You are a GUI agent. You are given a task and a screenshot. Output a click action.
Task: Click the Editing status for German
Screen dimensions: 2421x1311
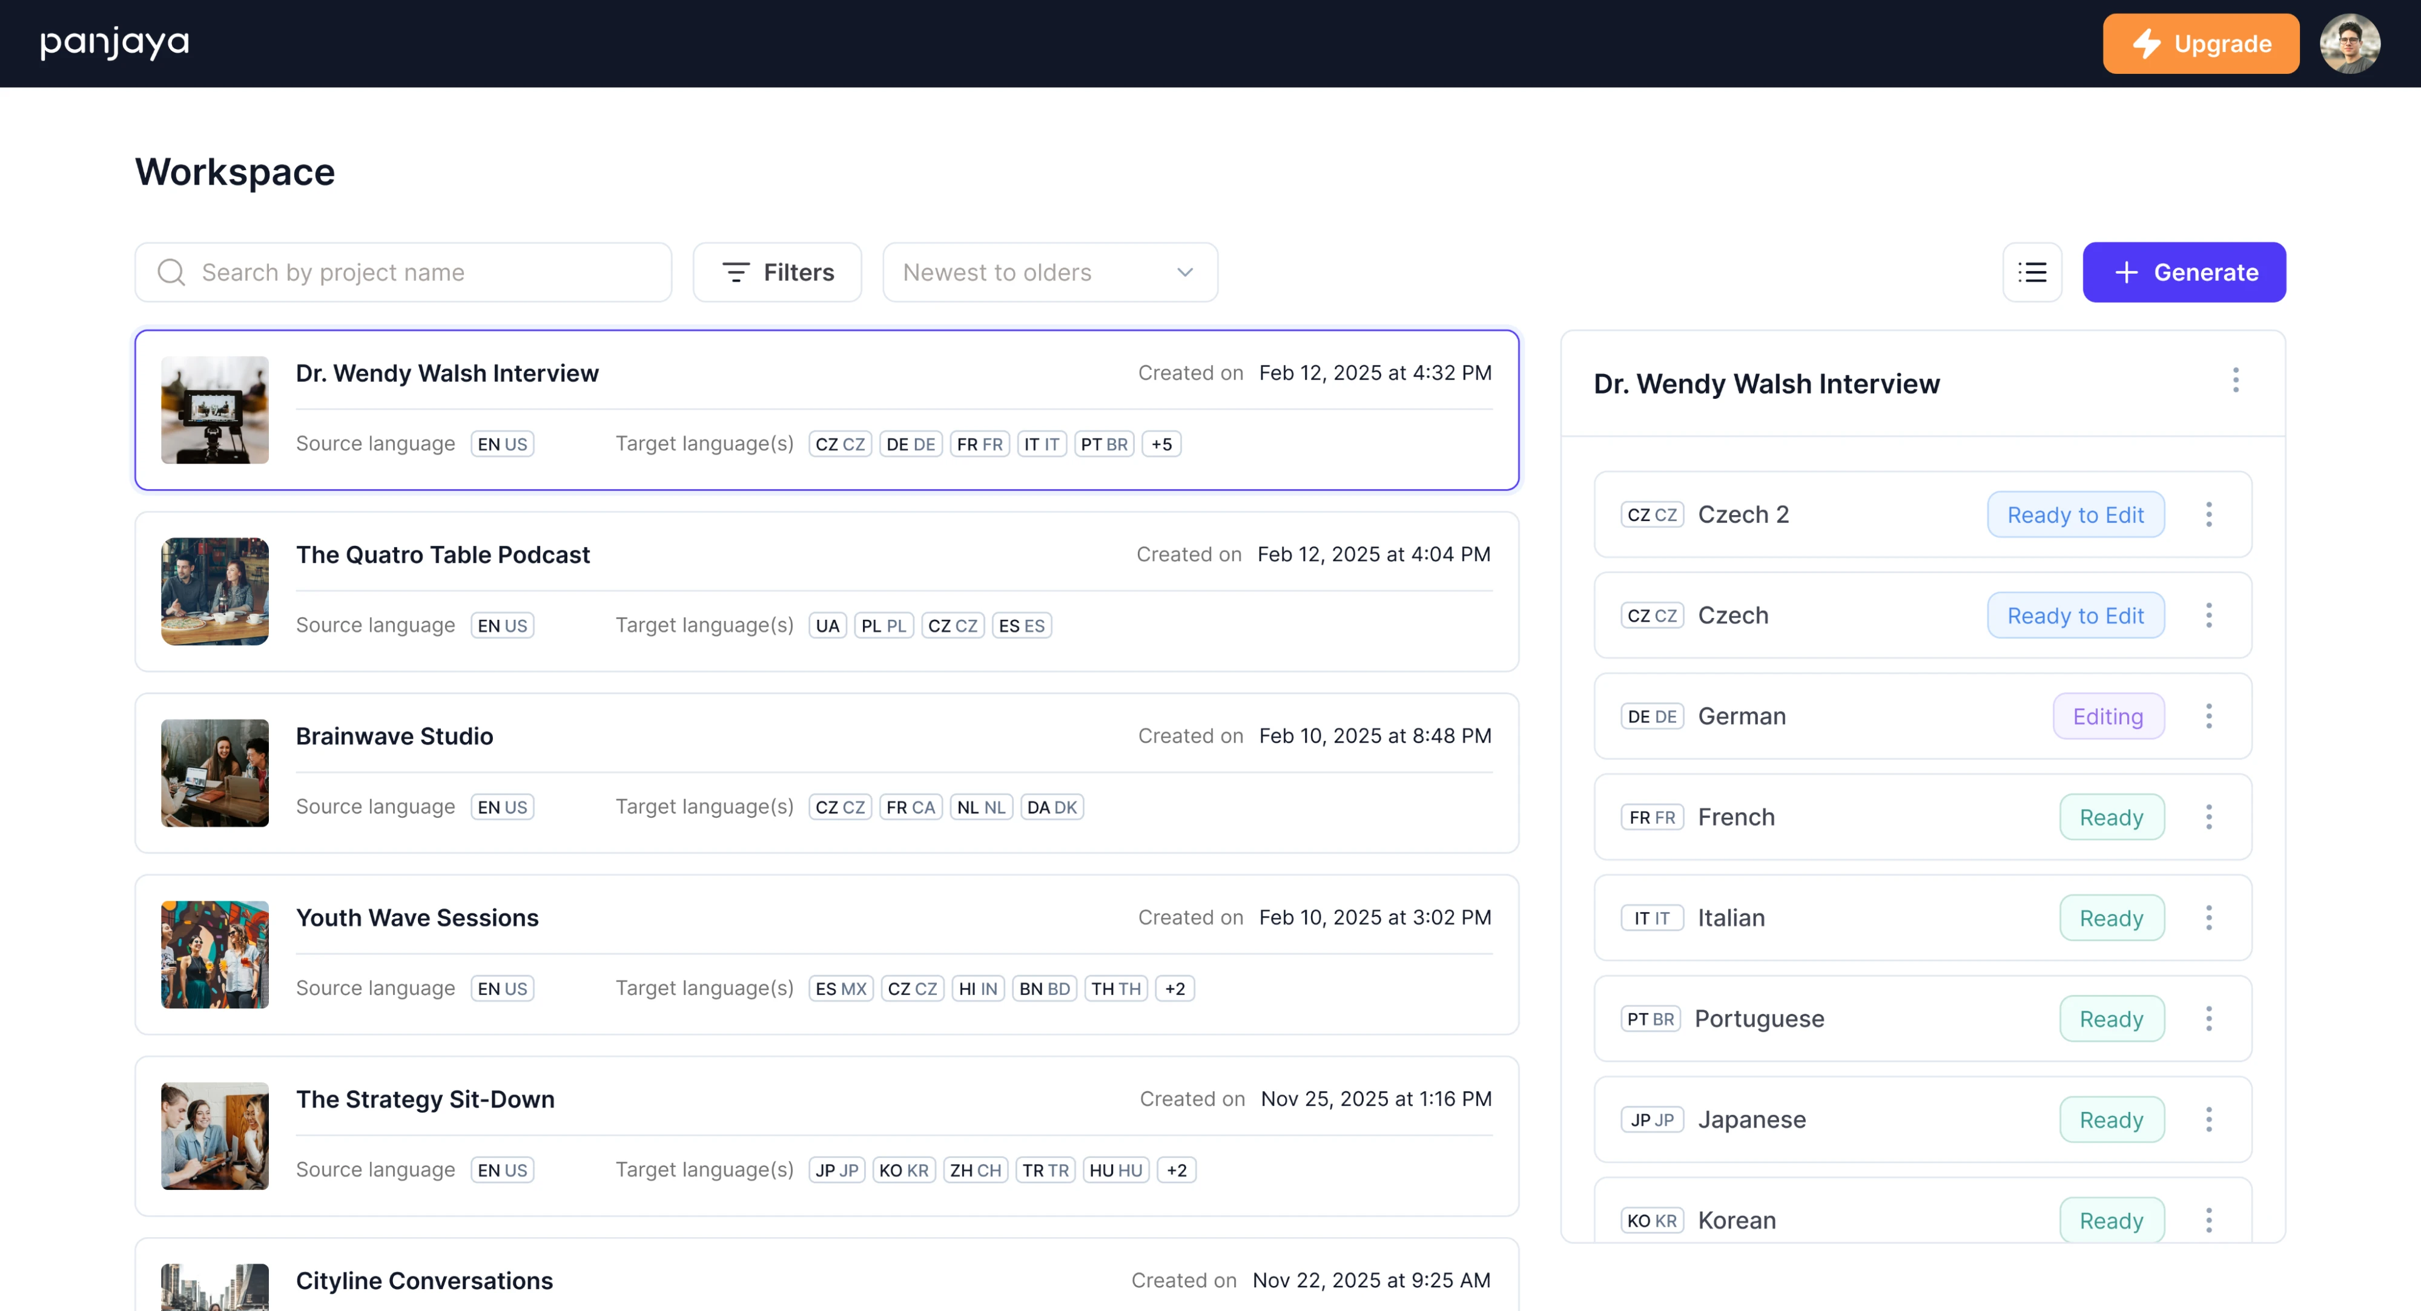pyautogui.click(x=2107, y=715)
